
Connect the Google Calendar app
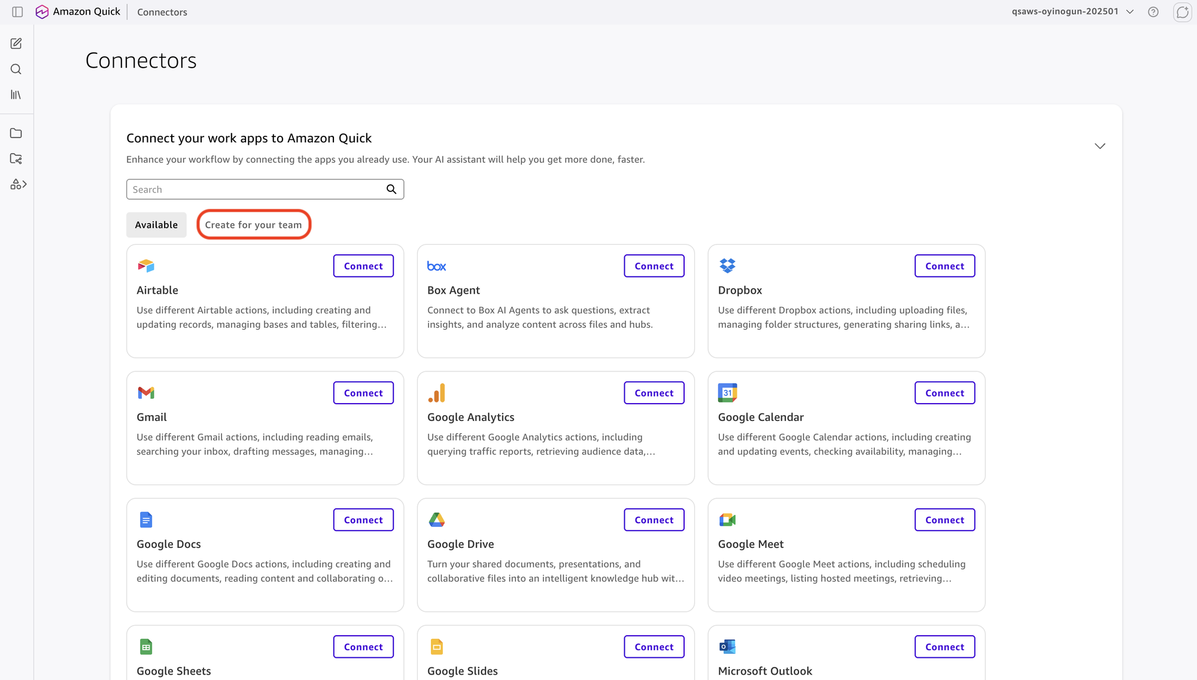pos(944,393)
